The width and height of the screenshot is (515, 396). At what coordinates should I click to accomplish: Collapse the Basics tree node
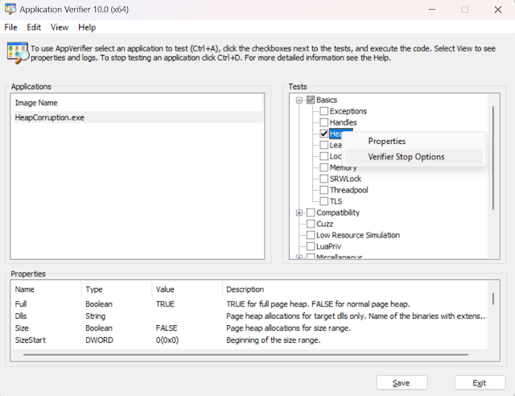[x=299, y=100]
